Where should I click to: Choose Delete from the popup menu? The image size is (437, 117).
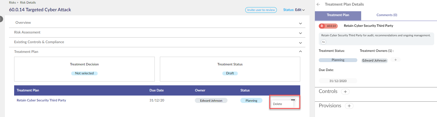pyautogui.click(x=278, y=104)
